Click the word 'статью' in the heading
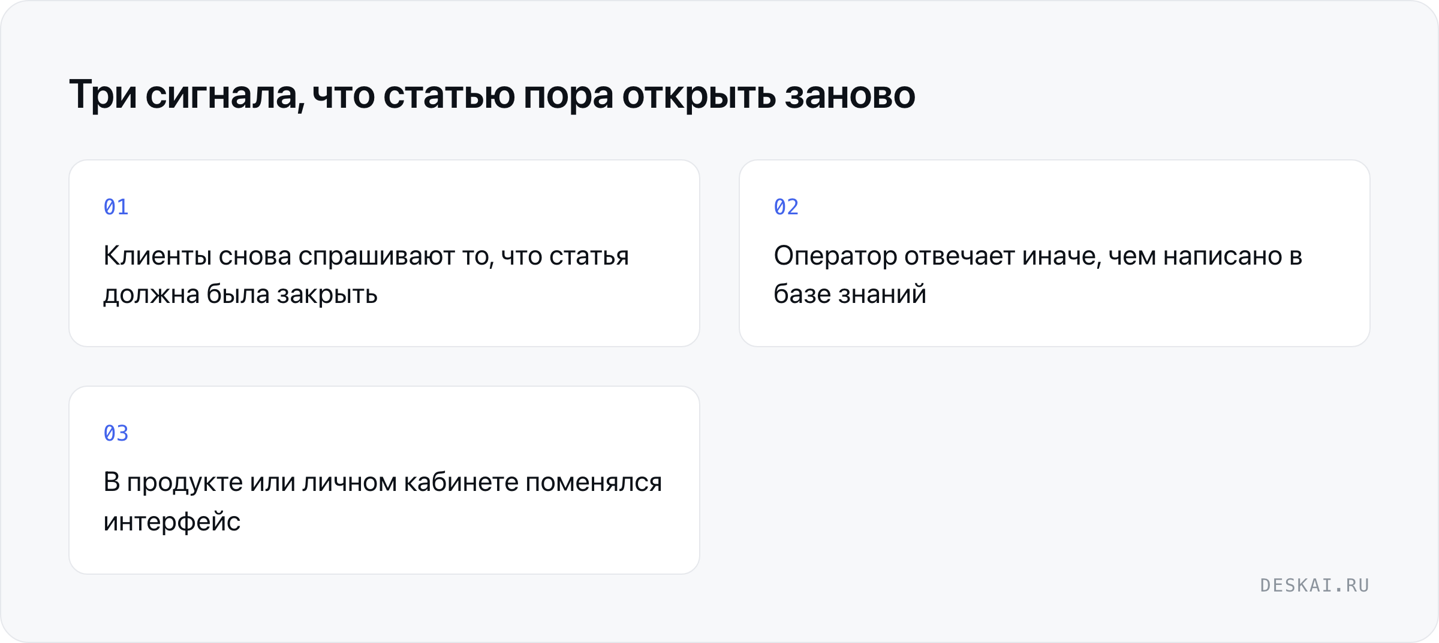This screenshot has width=1439, height=643. click(449, 96)
